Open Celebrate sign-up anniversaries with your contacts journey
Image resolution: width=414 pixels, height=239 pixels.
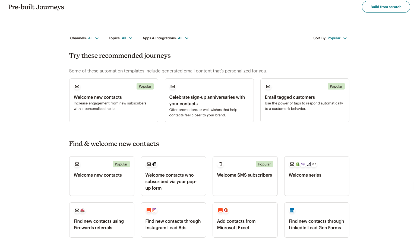click(207, 100)
